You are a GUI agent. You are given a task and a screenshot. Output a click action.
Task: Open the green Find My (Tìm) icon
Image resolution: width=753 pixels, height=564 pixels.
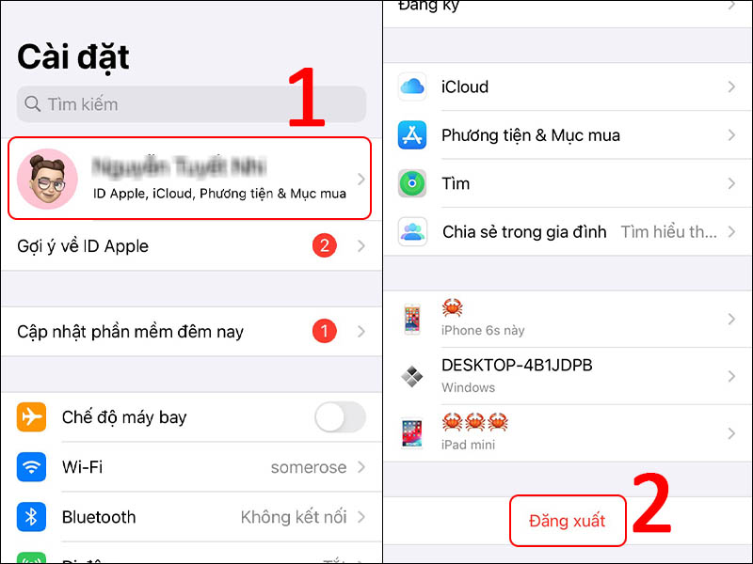pyautogui.click(x=412, y=183)
